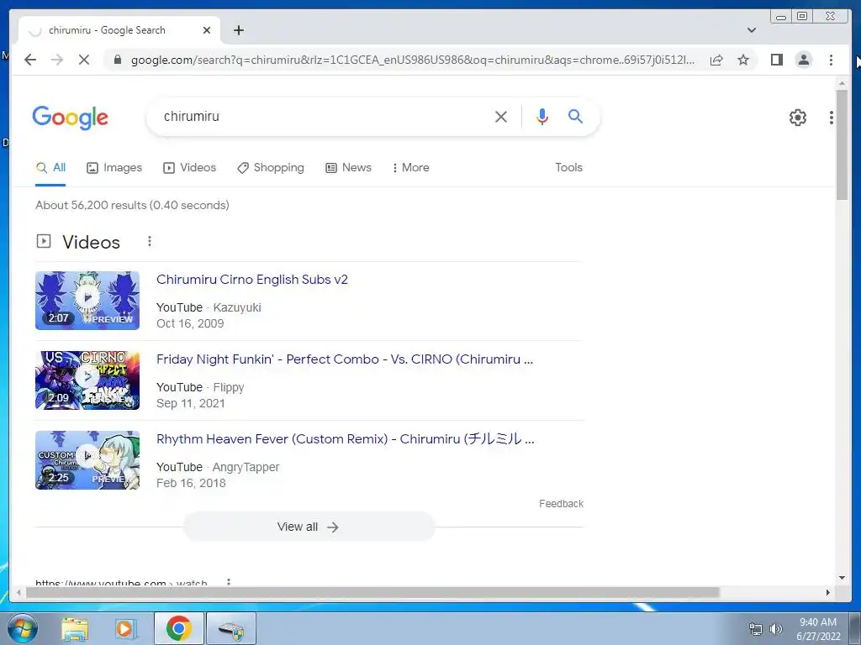Open Chrome's three-dot menu
The image size is (861, 645).
tap(831, 60)
